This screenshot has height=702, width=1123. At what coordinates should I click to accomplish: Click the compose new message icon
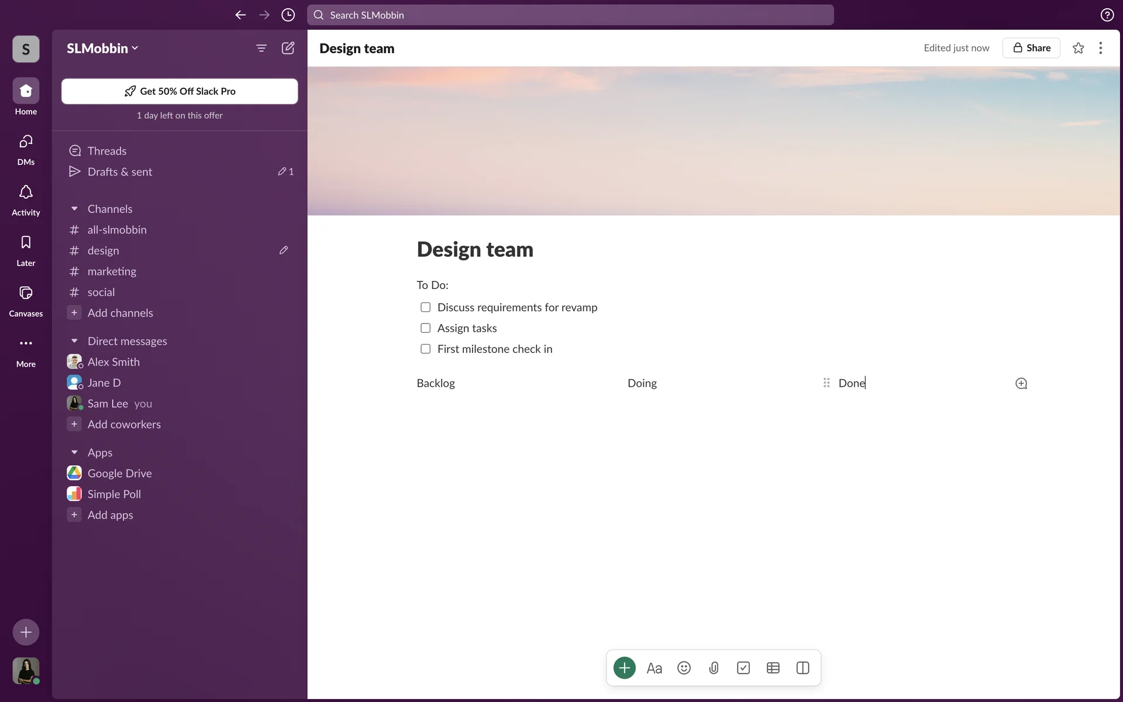point(288,48)
